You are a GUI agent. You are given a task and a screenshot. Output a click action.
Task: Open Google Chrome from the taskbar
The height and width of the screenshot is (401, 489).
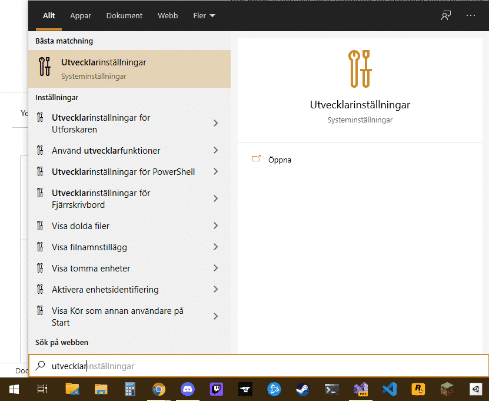pyautogui.click(x=159, y=389)
